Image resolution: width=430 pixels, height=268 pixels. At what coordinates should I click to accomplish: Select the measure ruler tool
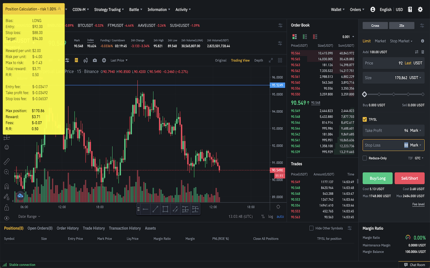coord(6,161)
